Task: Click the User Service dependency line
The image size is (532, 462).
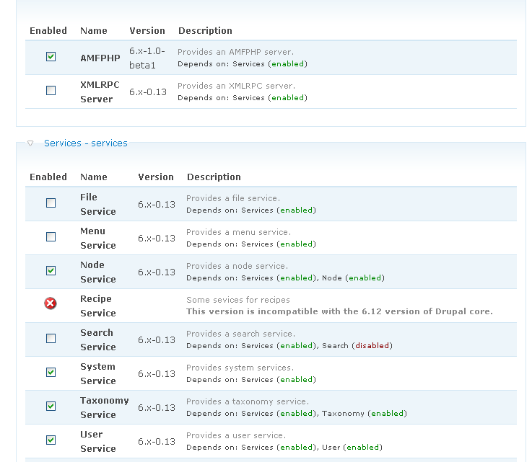Action: (x=284, y=447)
